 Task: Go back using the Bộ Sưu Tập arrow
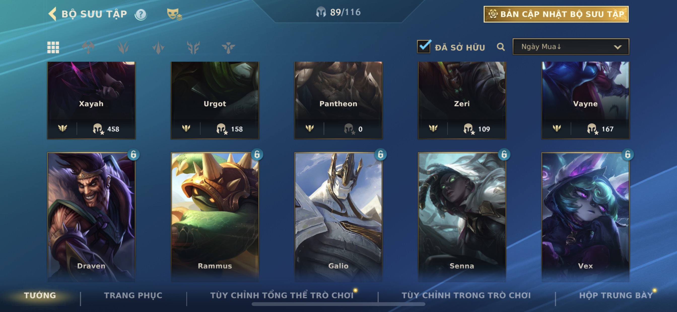53,14
